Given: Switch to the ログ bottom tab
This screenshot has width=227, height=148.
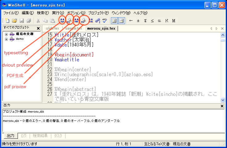Looking at the screenshot, I should (x=24, y=136).
